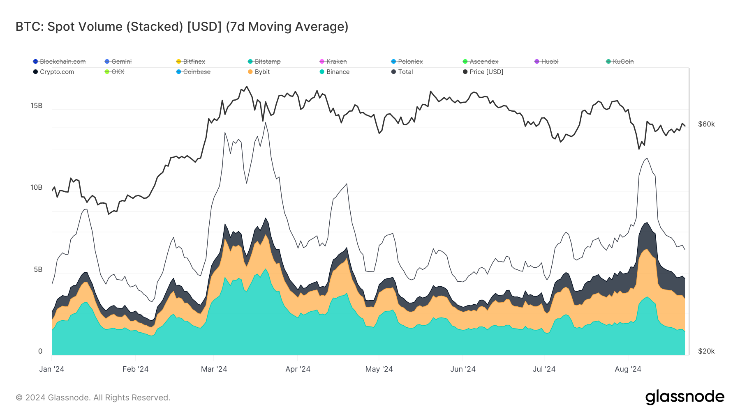Enable Huobi legend item
This screenshot has height=416, width=740.
(x=546, y=62)
